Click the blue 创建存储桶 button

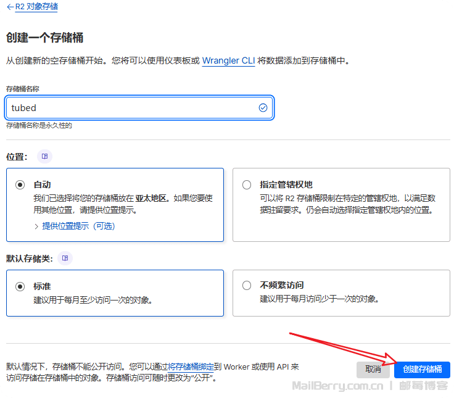(422, 370)
